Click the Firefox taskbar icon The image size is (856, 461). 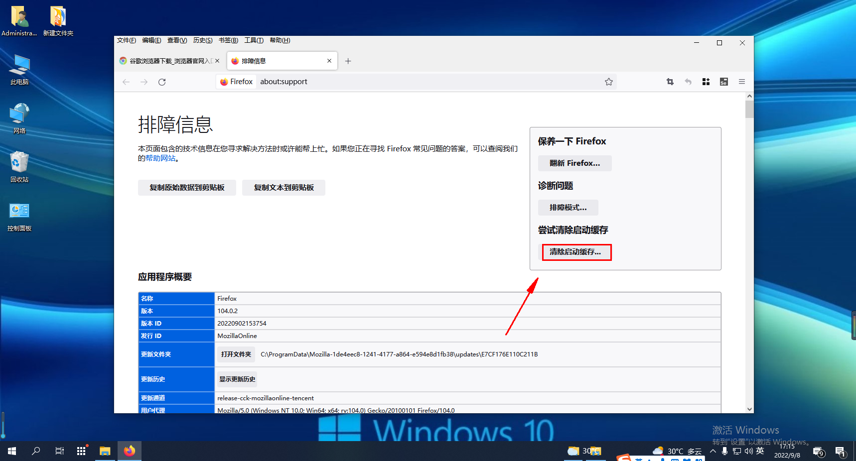click(x=130, y=451)
